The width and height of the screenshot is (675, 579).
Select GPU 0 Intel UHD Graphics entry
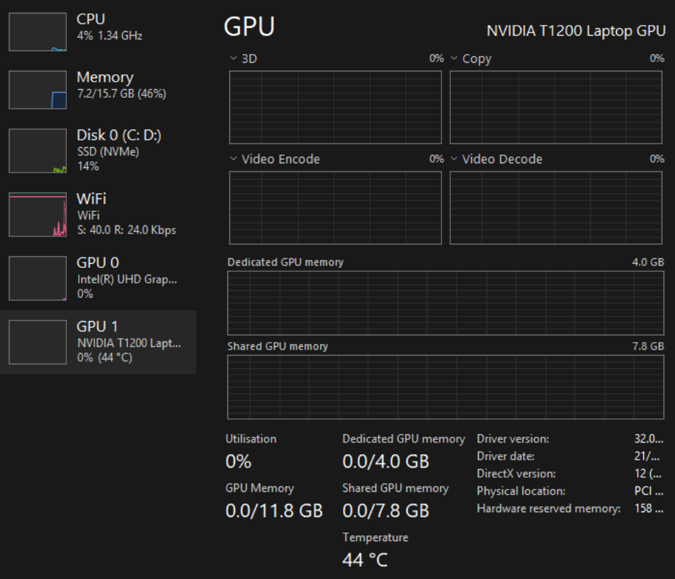[x=98, y=278]
